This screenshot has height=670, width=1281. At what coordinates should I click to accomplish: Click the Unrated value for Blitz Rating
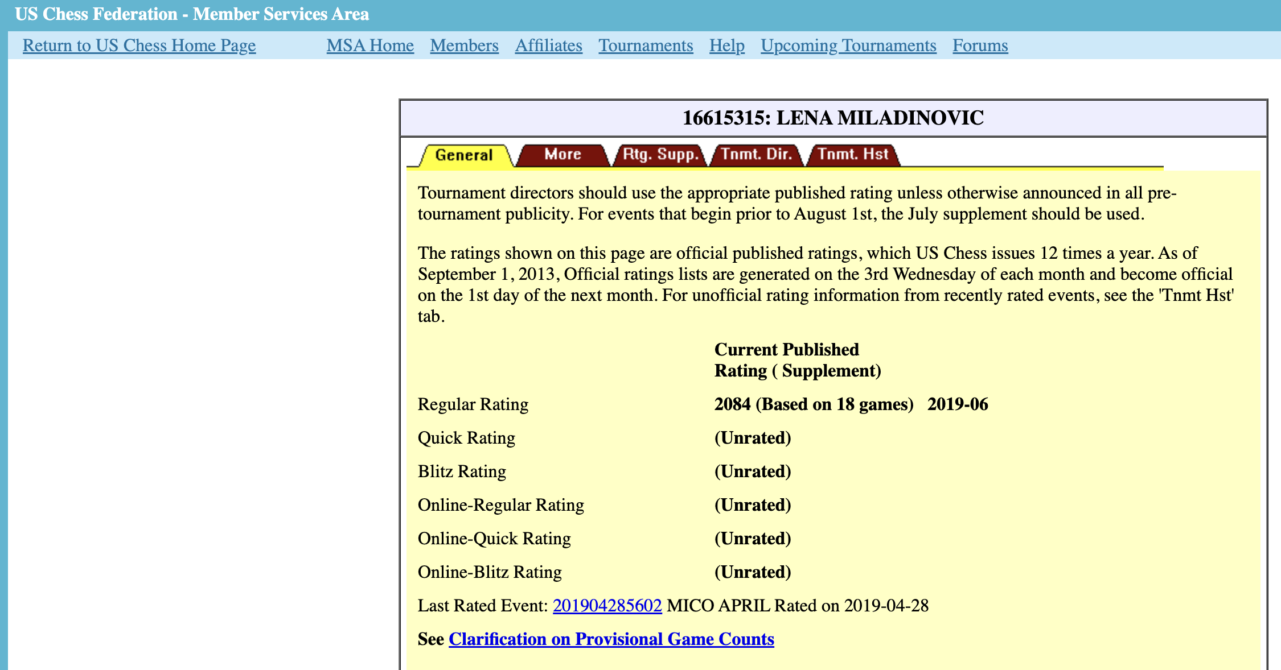click(x=753, y=472)
